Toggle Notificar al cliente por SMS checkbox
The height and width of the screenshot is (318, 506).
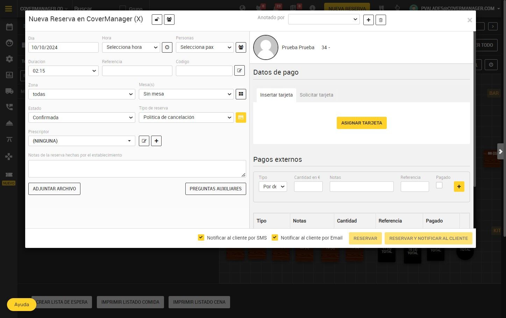(201, 237)
